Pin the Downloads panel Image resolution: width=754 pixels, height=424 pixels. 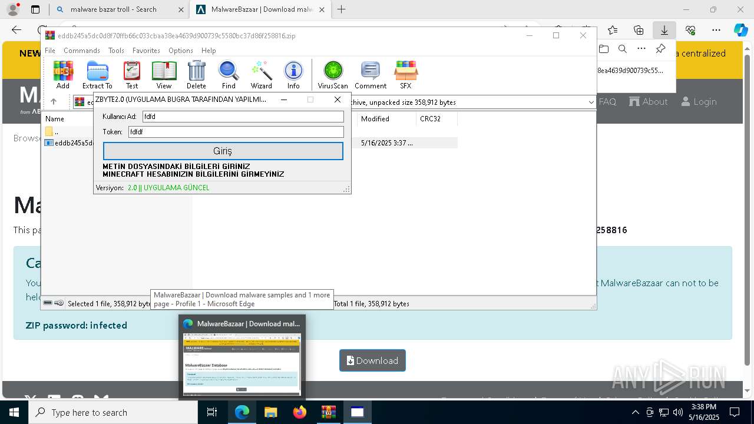coord(661,49)
